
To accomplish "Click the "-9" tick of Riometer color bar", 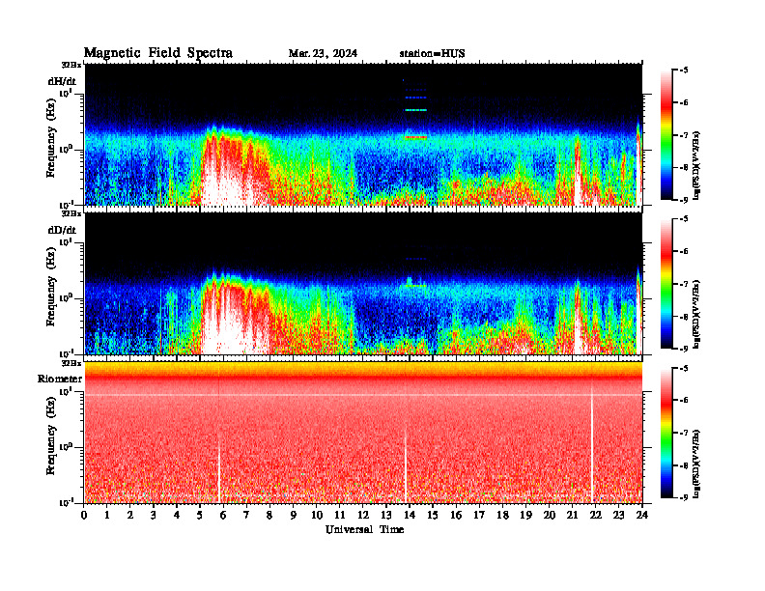I will pyautogui.click(x=685, y=497).
